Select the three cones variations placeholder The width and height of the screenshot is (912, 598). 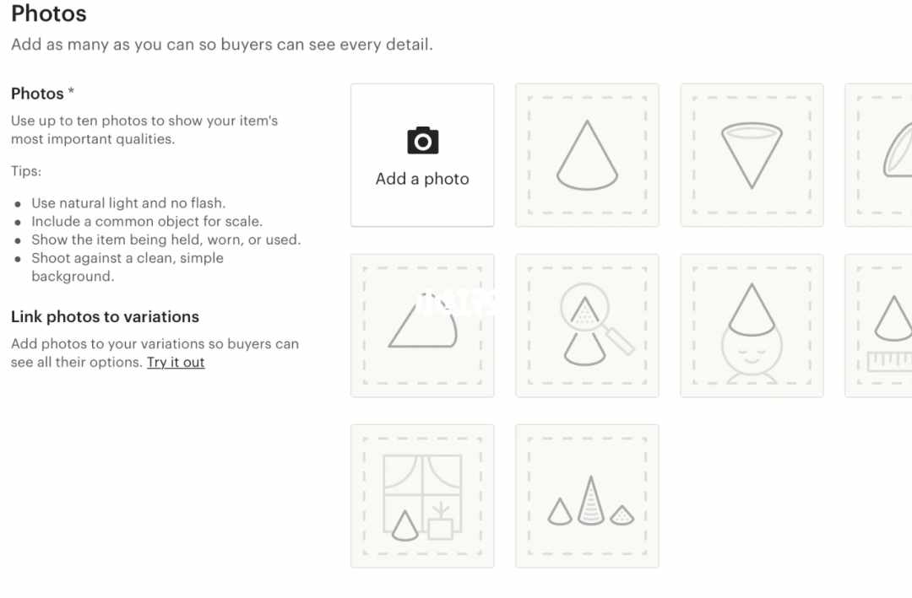[588, 496]
